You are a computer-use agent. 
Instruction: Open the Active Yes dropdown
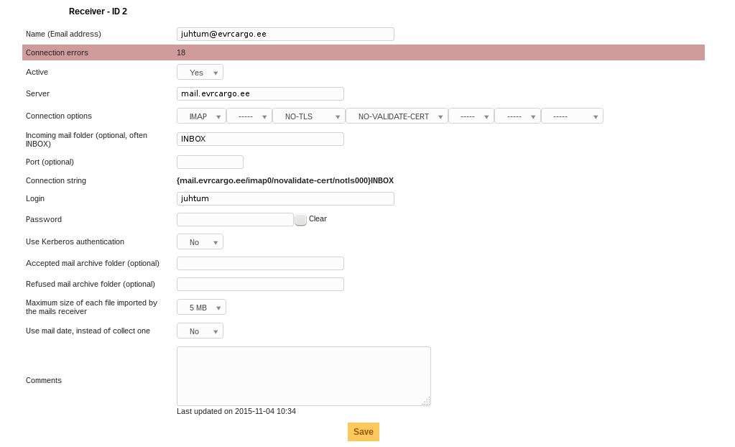tap(200, 73)
